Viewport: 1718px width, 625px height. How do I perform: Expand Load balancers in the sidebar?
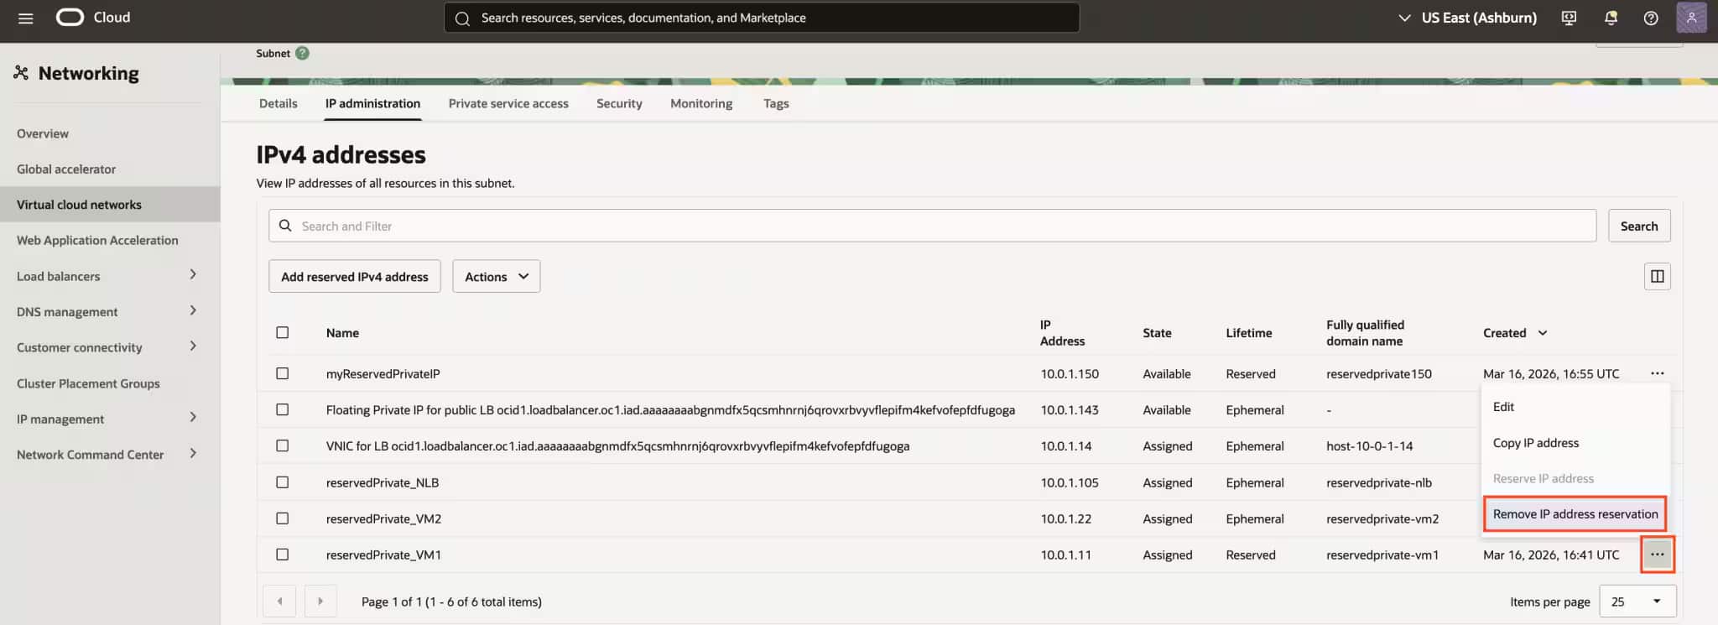tap(193, 274)
